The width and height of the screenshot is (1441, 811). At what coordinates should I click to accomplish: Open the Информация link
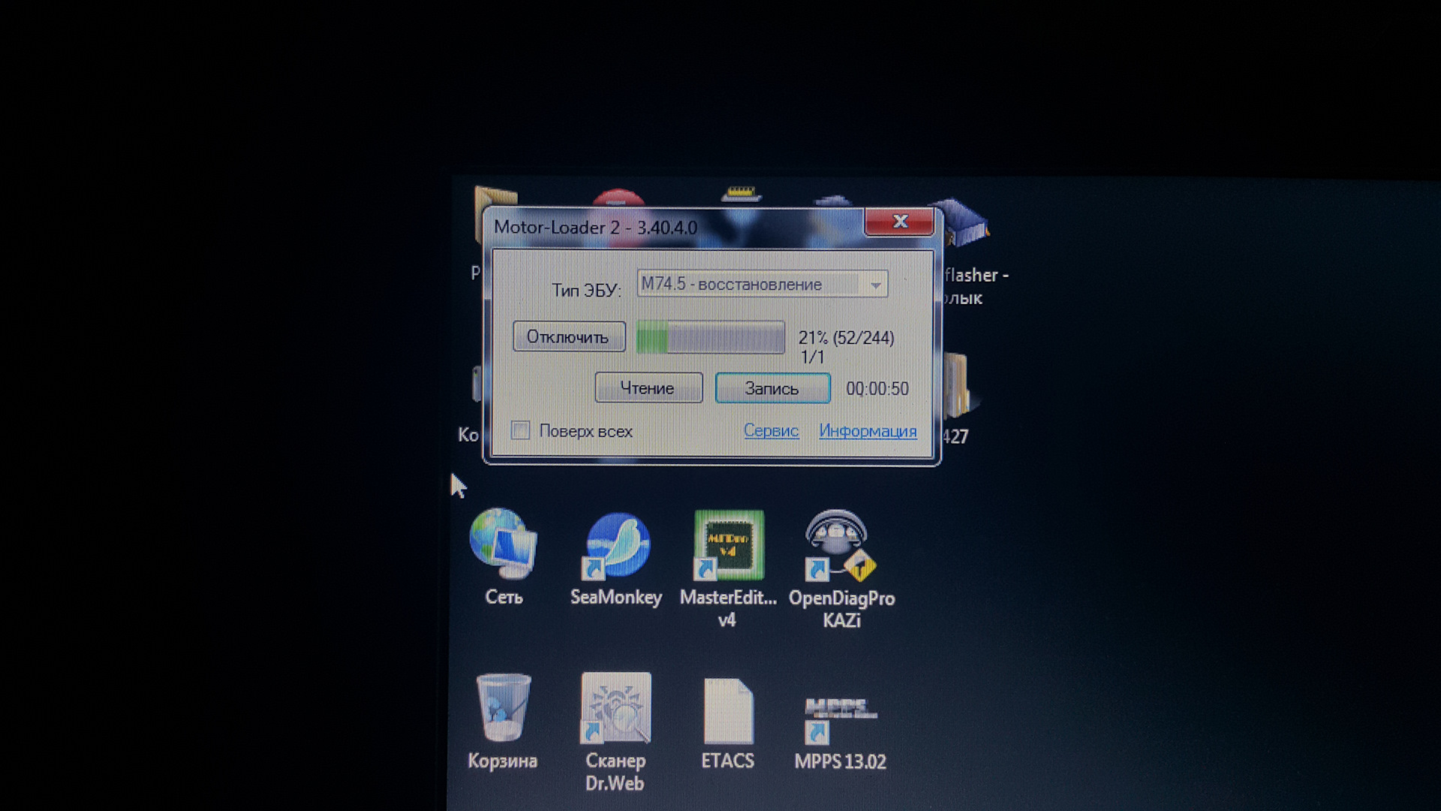tap(868, 430)
